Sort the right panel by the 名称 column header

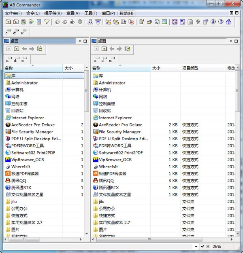(121, 68)
